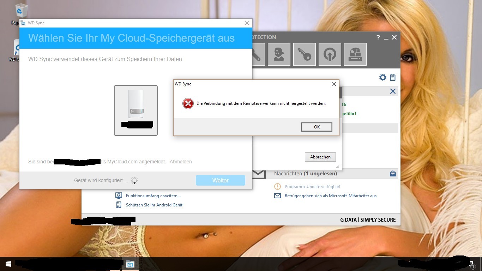Click the open-envelope icon in Nachrichten header

pos(393,174)
